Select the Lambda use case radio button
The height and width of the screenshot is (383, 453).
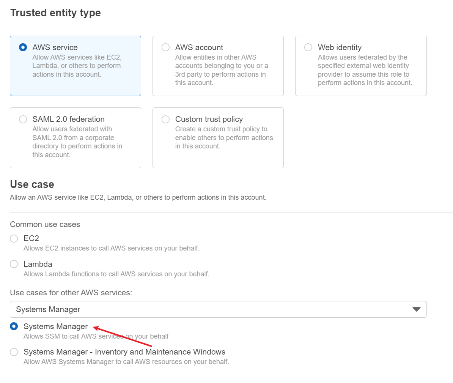[14, 264]
